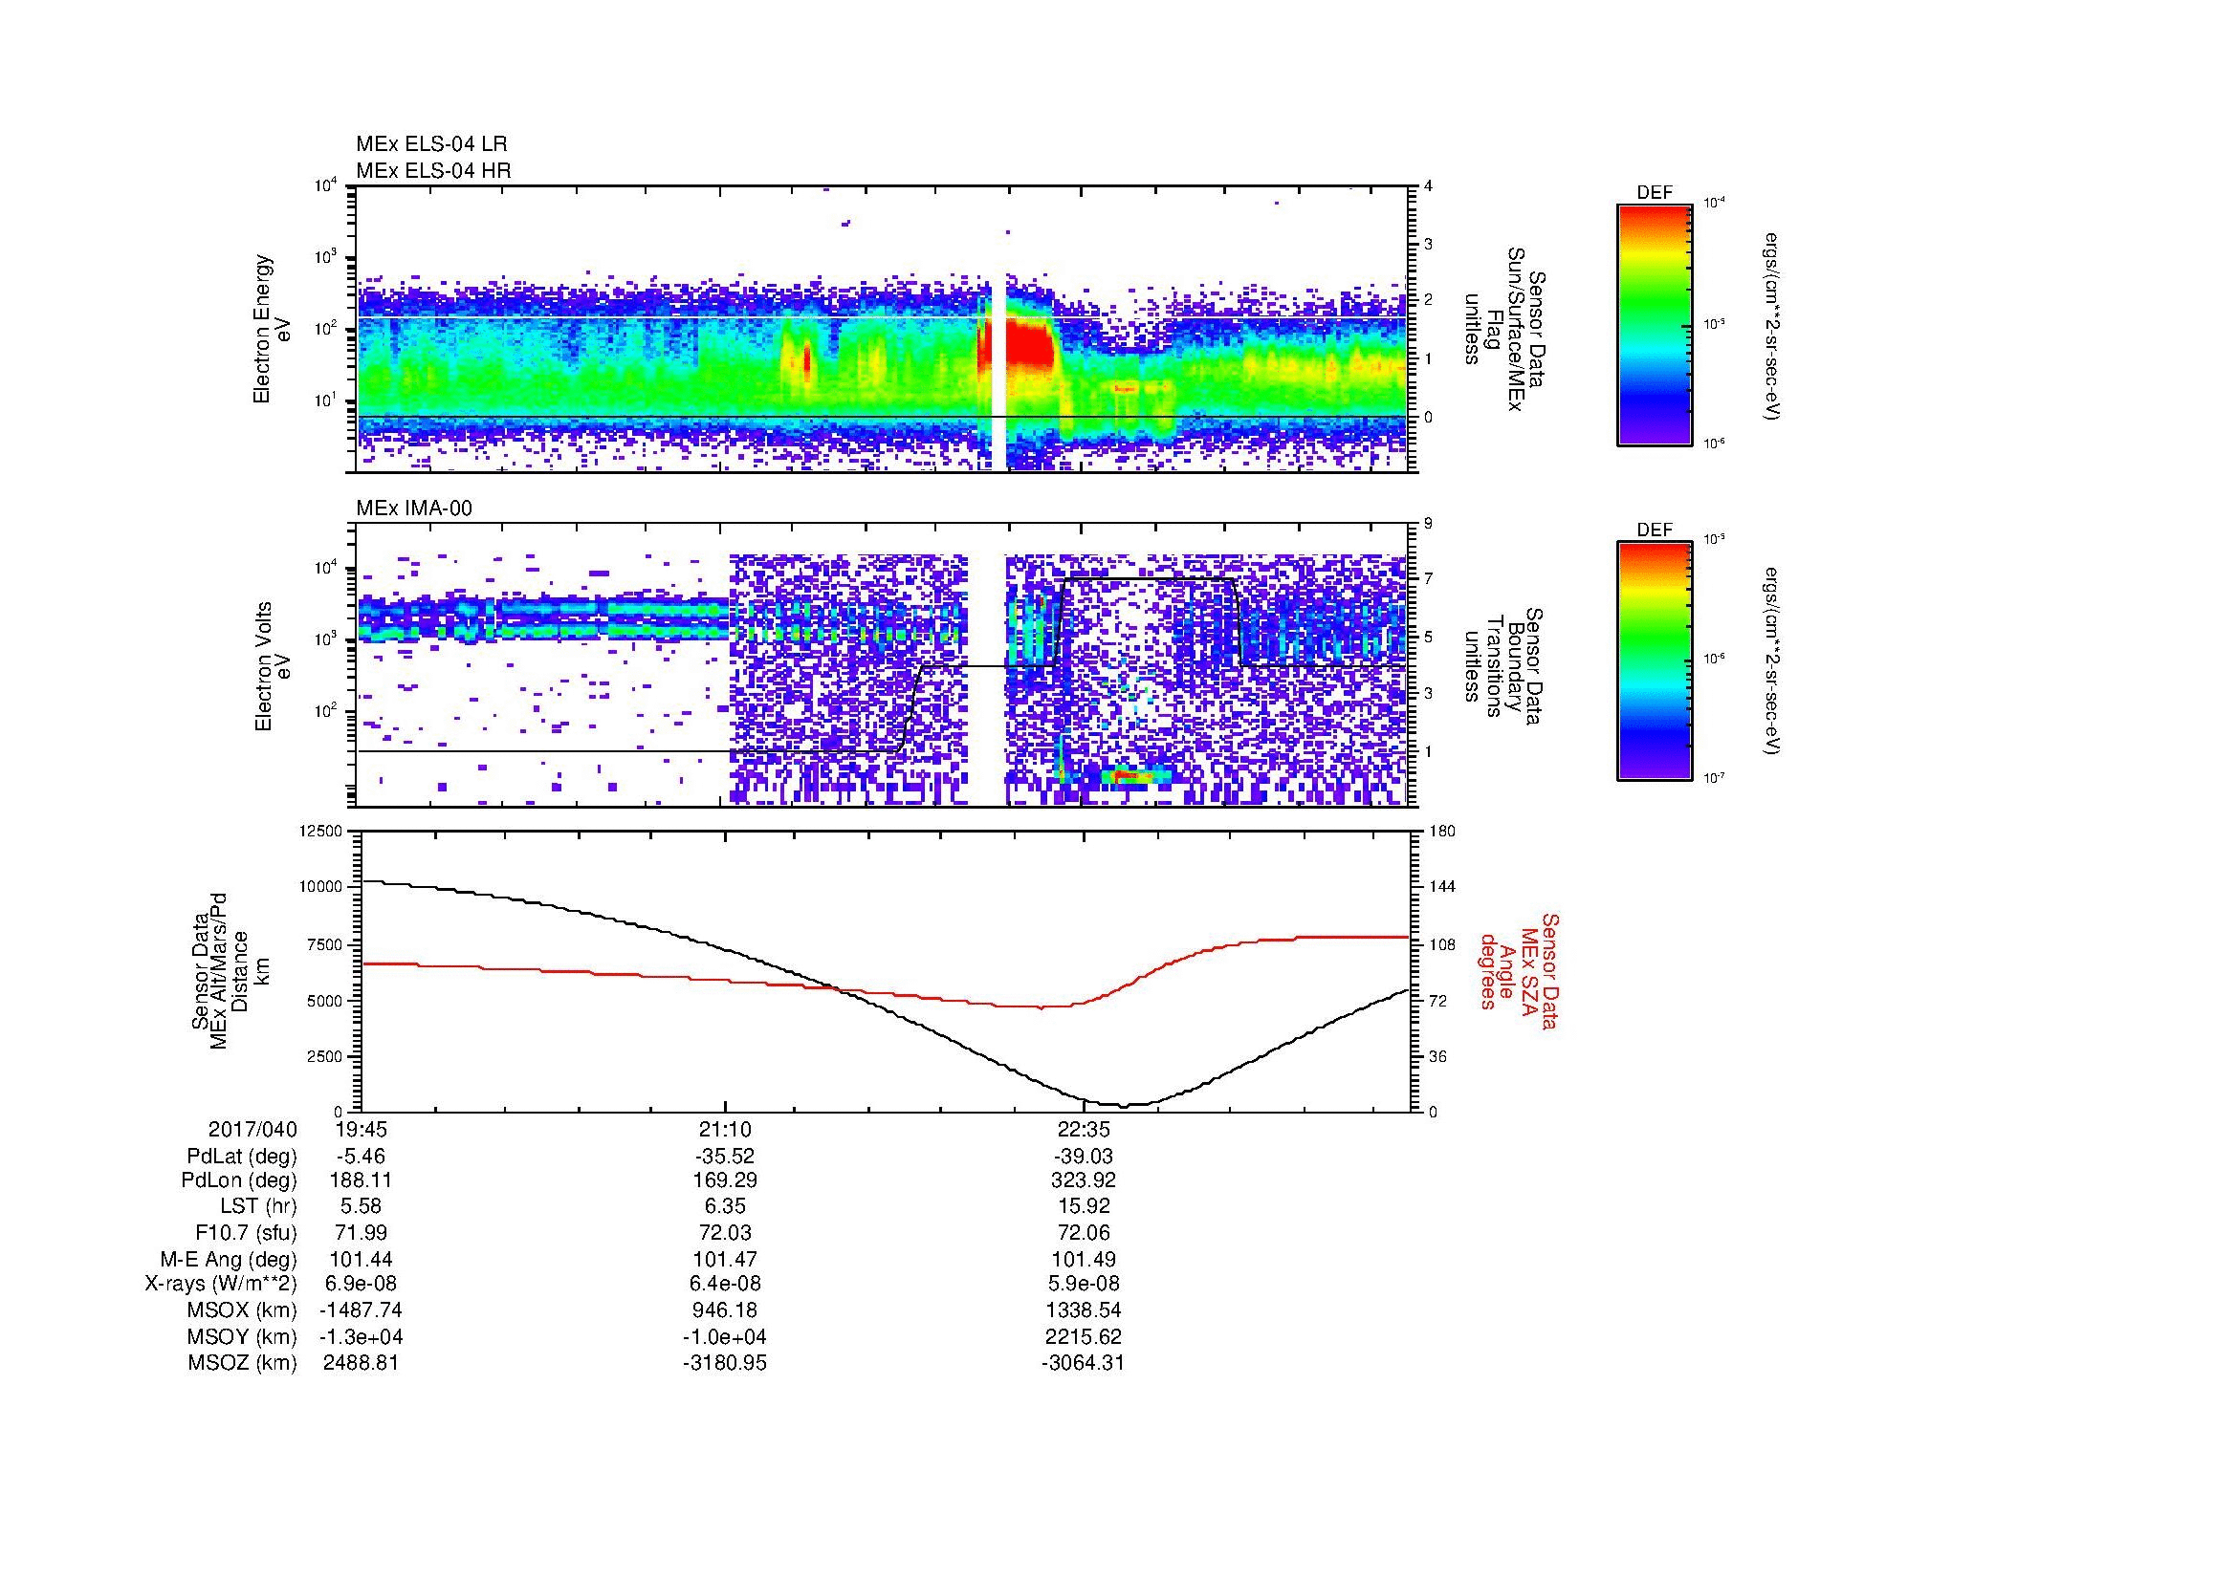Click the M-E Ang value 101.47
The image size is (2237, 1580).
pos(725,1260)
